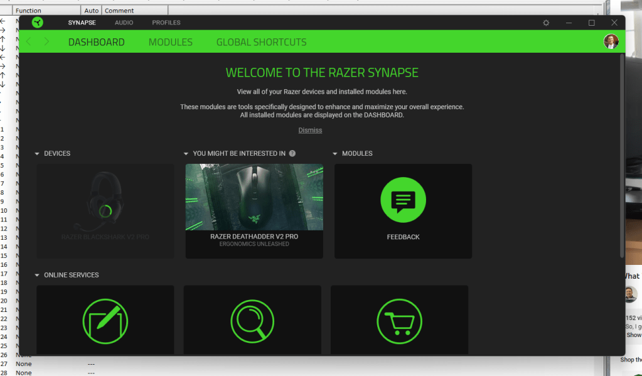The image size is (642, 376).
Task: Switch to the Audio top tab
Action: (124, 23)
